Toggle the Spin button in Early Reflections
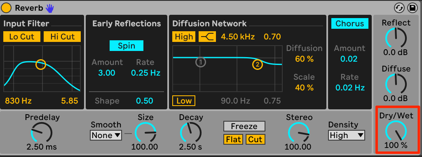422x157 pixels. coord(127,46)
